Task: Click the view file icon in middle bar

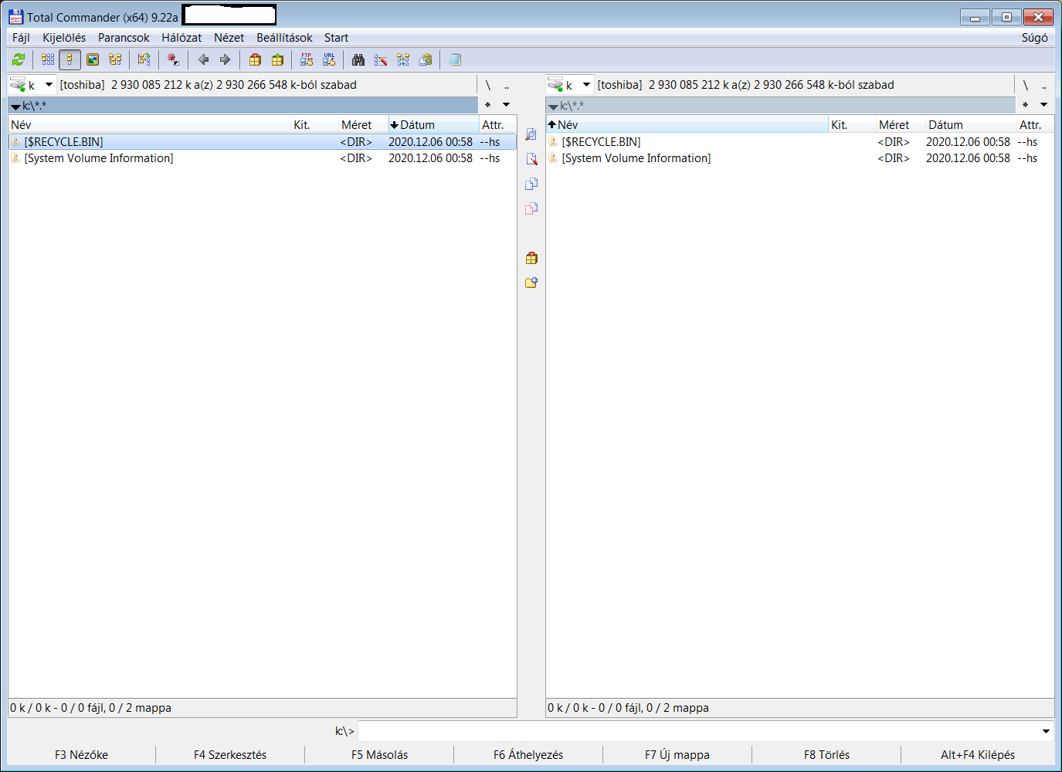Action: pos(531,134)
